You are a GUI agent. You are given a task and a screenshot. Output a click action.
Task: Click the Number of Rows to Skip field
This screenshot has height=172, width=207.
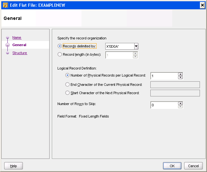(164, 105)
